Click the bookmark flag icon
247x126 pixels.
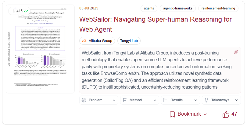(x=172, y=114)
